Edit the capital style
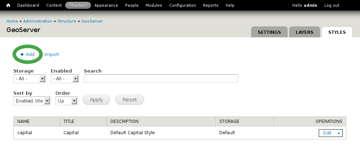Image resolution: width=360 pixels, height=156 pixels. point(328,133)
